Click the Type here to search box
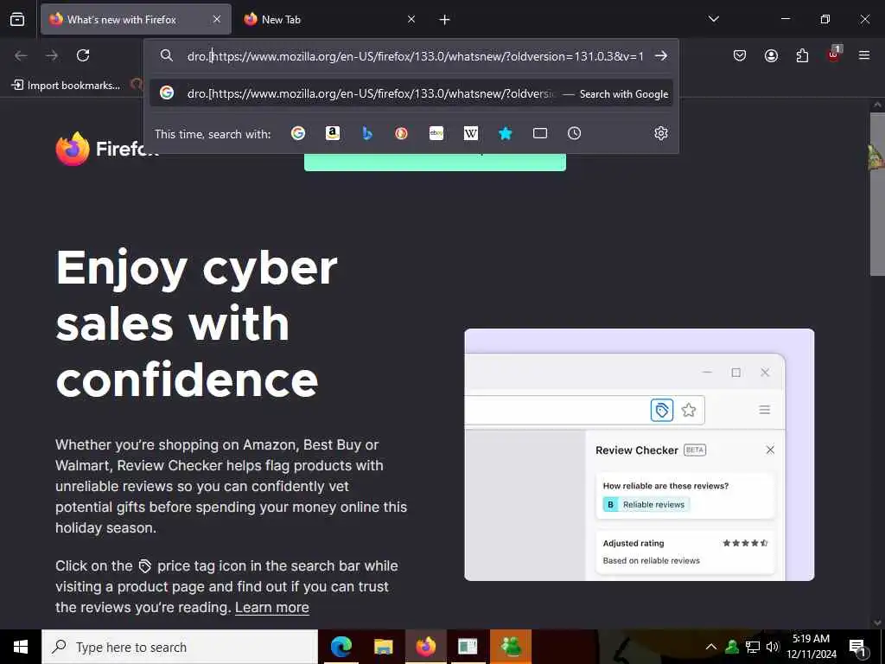The width and height of the screenshot is (885, 664). tap(180, 647)
